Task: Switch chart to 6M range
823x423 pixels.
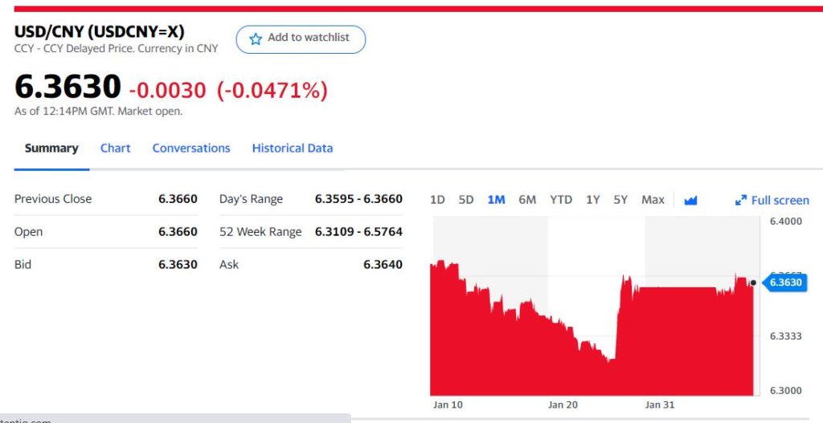Action: coord(527,200)
